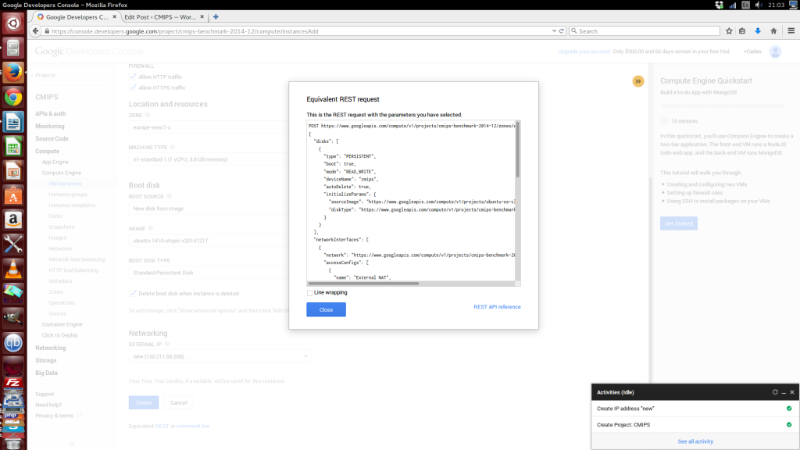This screenshot has width=800, height=450.
Task: Click the Firefox search field
Action: point(645,31)
